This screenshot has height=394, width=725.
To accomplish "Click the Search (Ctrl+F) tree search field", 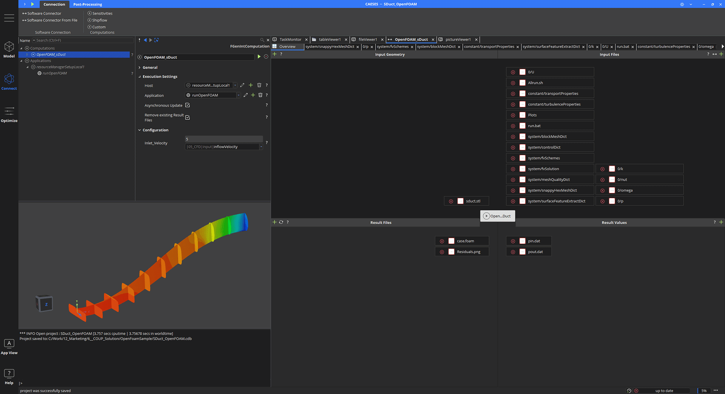I will pyautogui.click(x=83, y=40).
